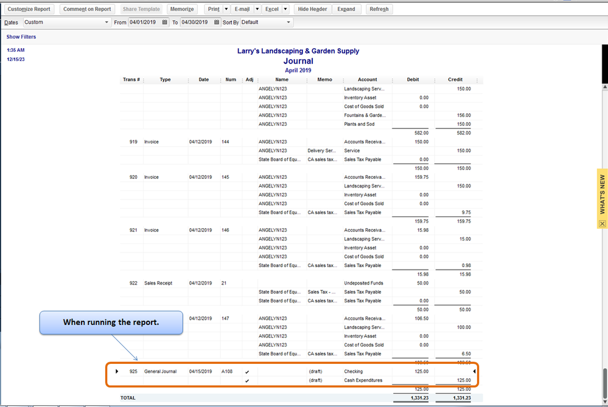Screen dimensions: 608x407
Task: Select transaction 921 Invoice row
Action: (x=301, y=230)
